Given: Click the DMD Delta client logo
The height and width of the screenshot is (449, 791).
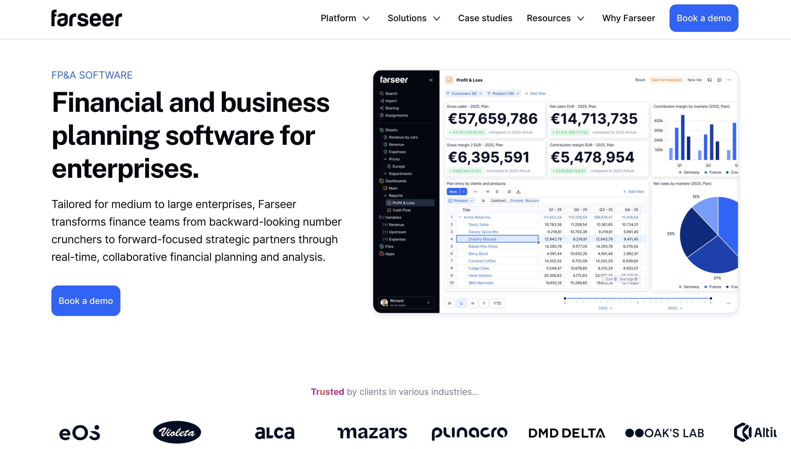Looking at the screenshot, I should pos(567,433).
